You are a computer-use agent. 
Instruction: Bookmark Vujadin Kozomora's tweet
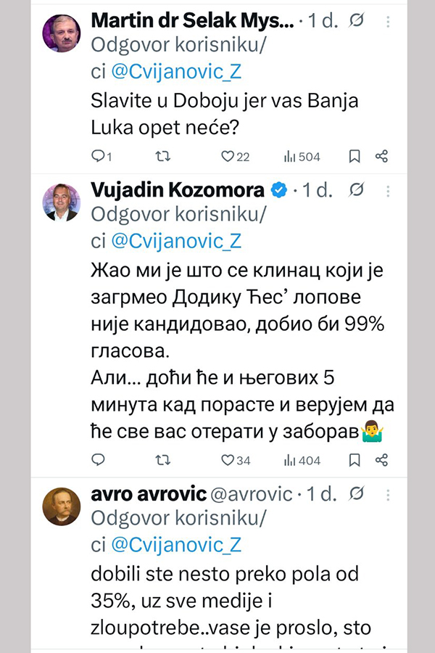click(x=355, y=459)
